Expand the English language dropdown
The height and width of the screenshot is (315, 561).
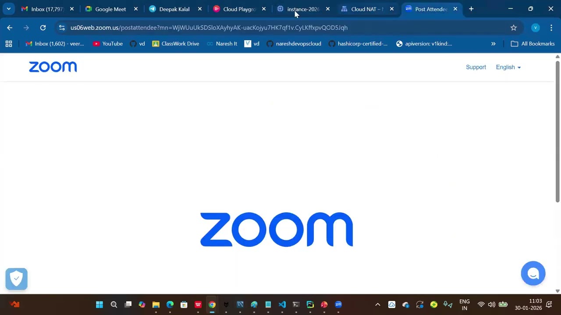pos(508,67)
